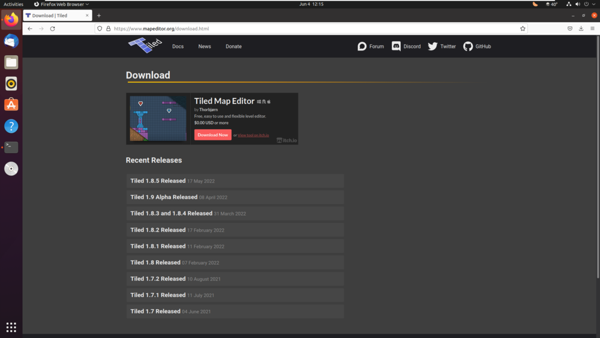Image resolution: width=600 pixels, height=338 pixels.
Task: Open Tiled 1.7 Released entry
Action: point(235,312)
